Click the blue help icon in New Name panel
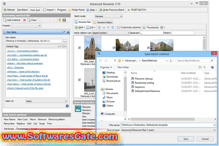Image resolution: width=219 pixels, height=146 pixels. click(x=67, y=106)
